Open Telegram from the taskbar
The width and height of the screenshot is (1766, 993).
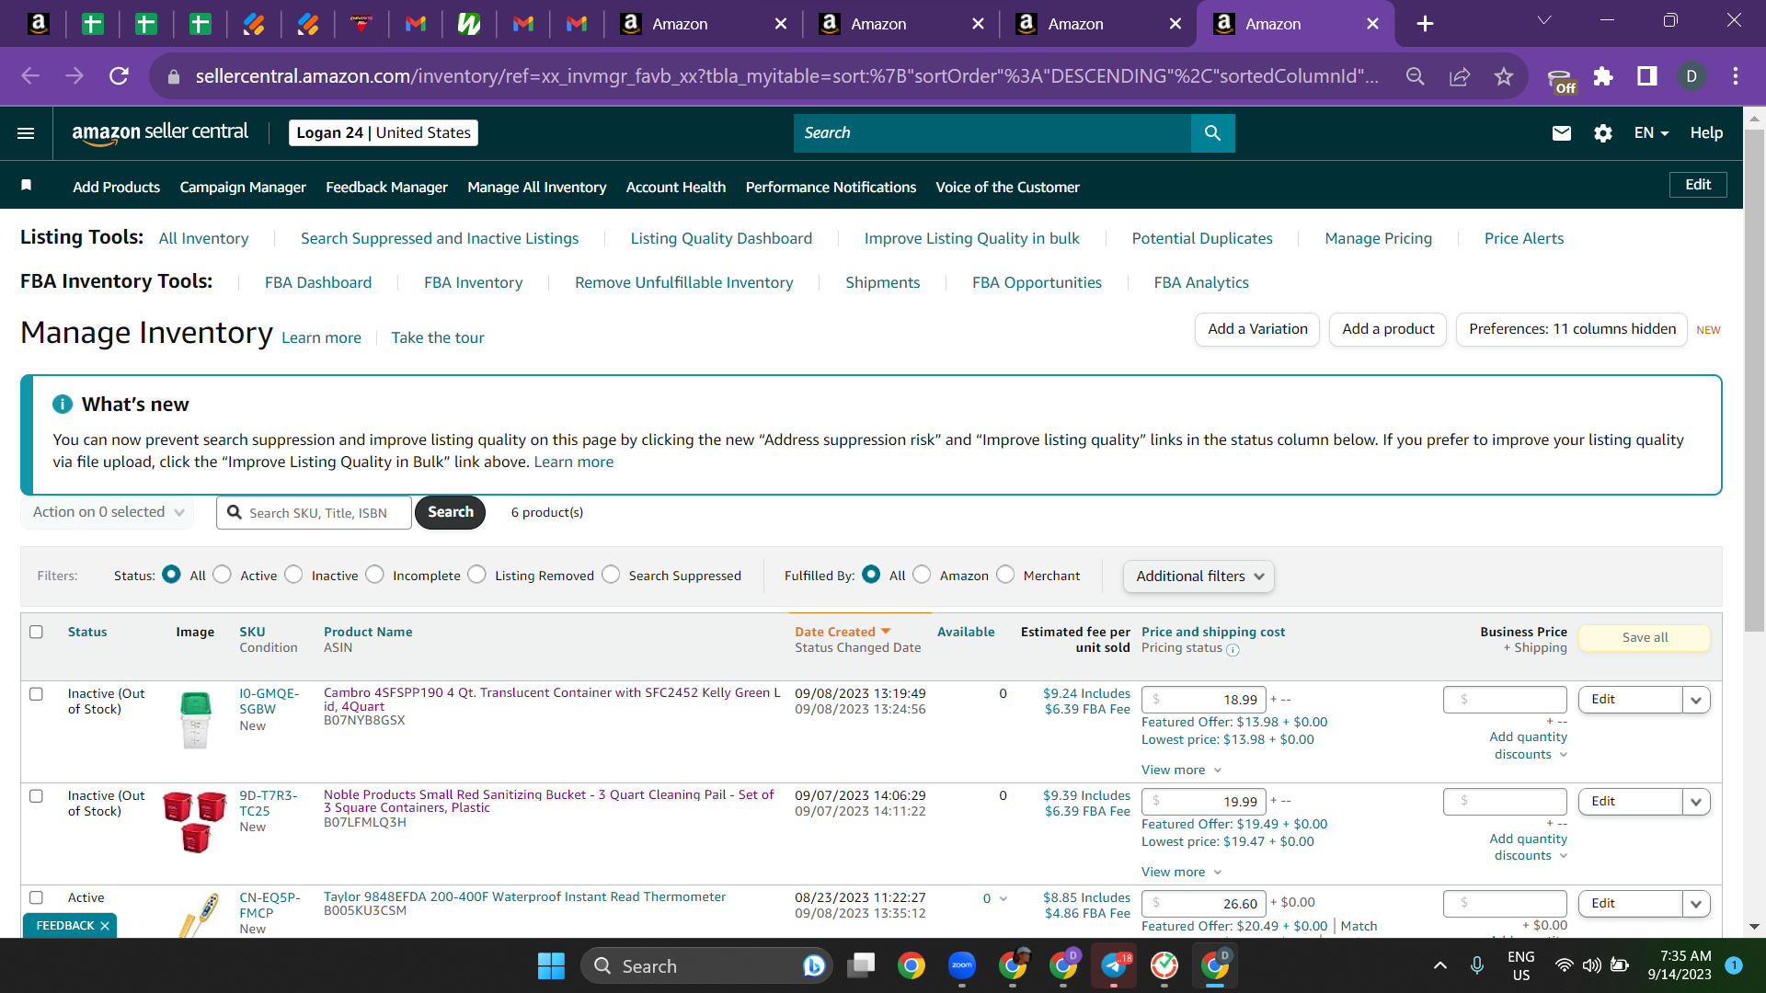tap(1114, 965)
